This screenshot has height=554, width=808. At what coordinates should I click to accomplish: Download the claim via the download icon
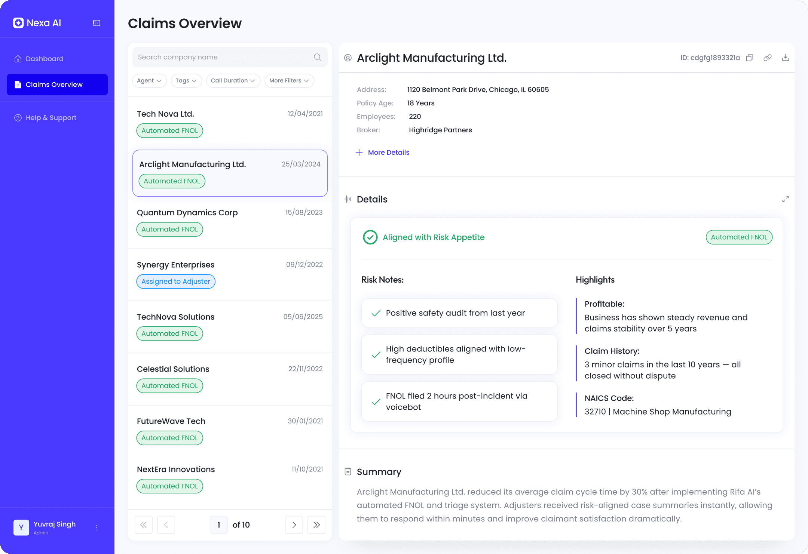(786, 58)
